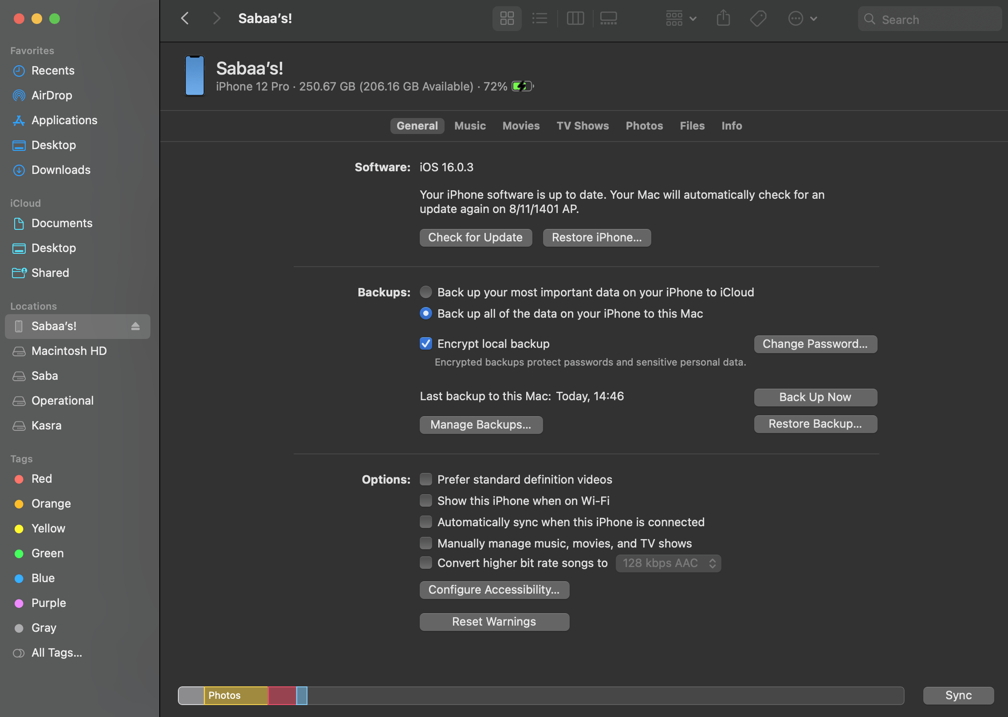Viewport: 1008px width, 717px height.
Task: Click the Share toolbar icon
Action: point(723,19)
